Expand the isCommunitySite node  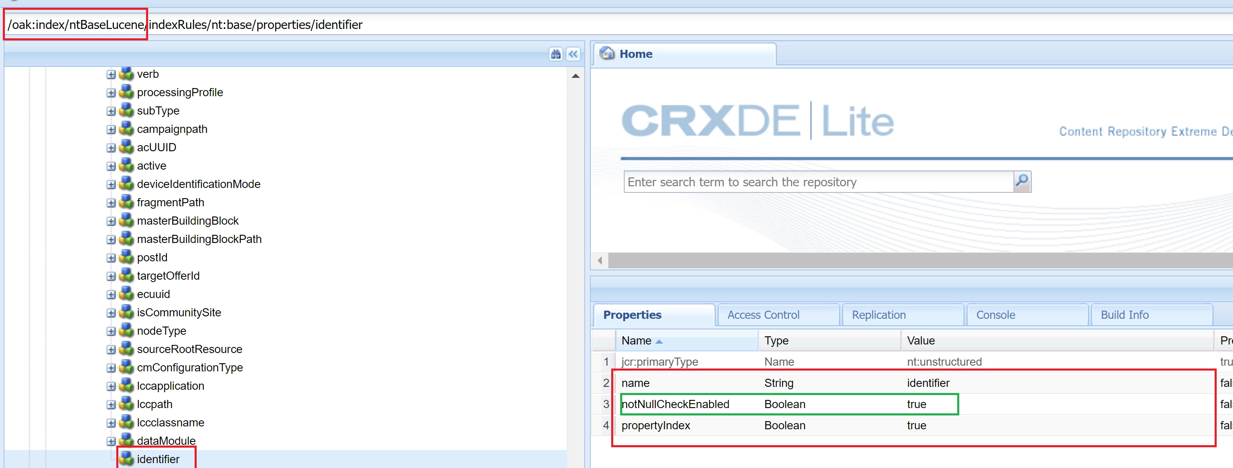pyautogui.click(x=111, y=313)
